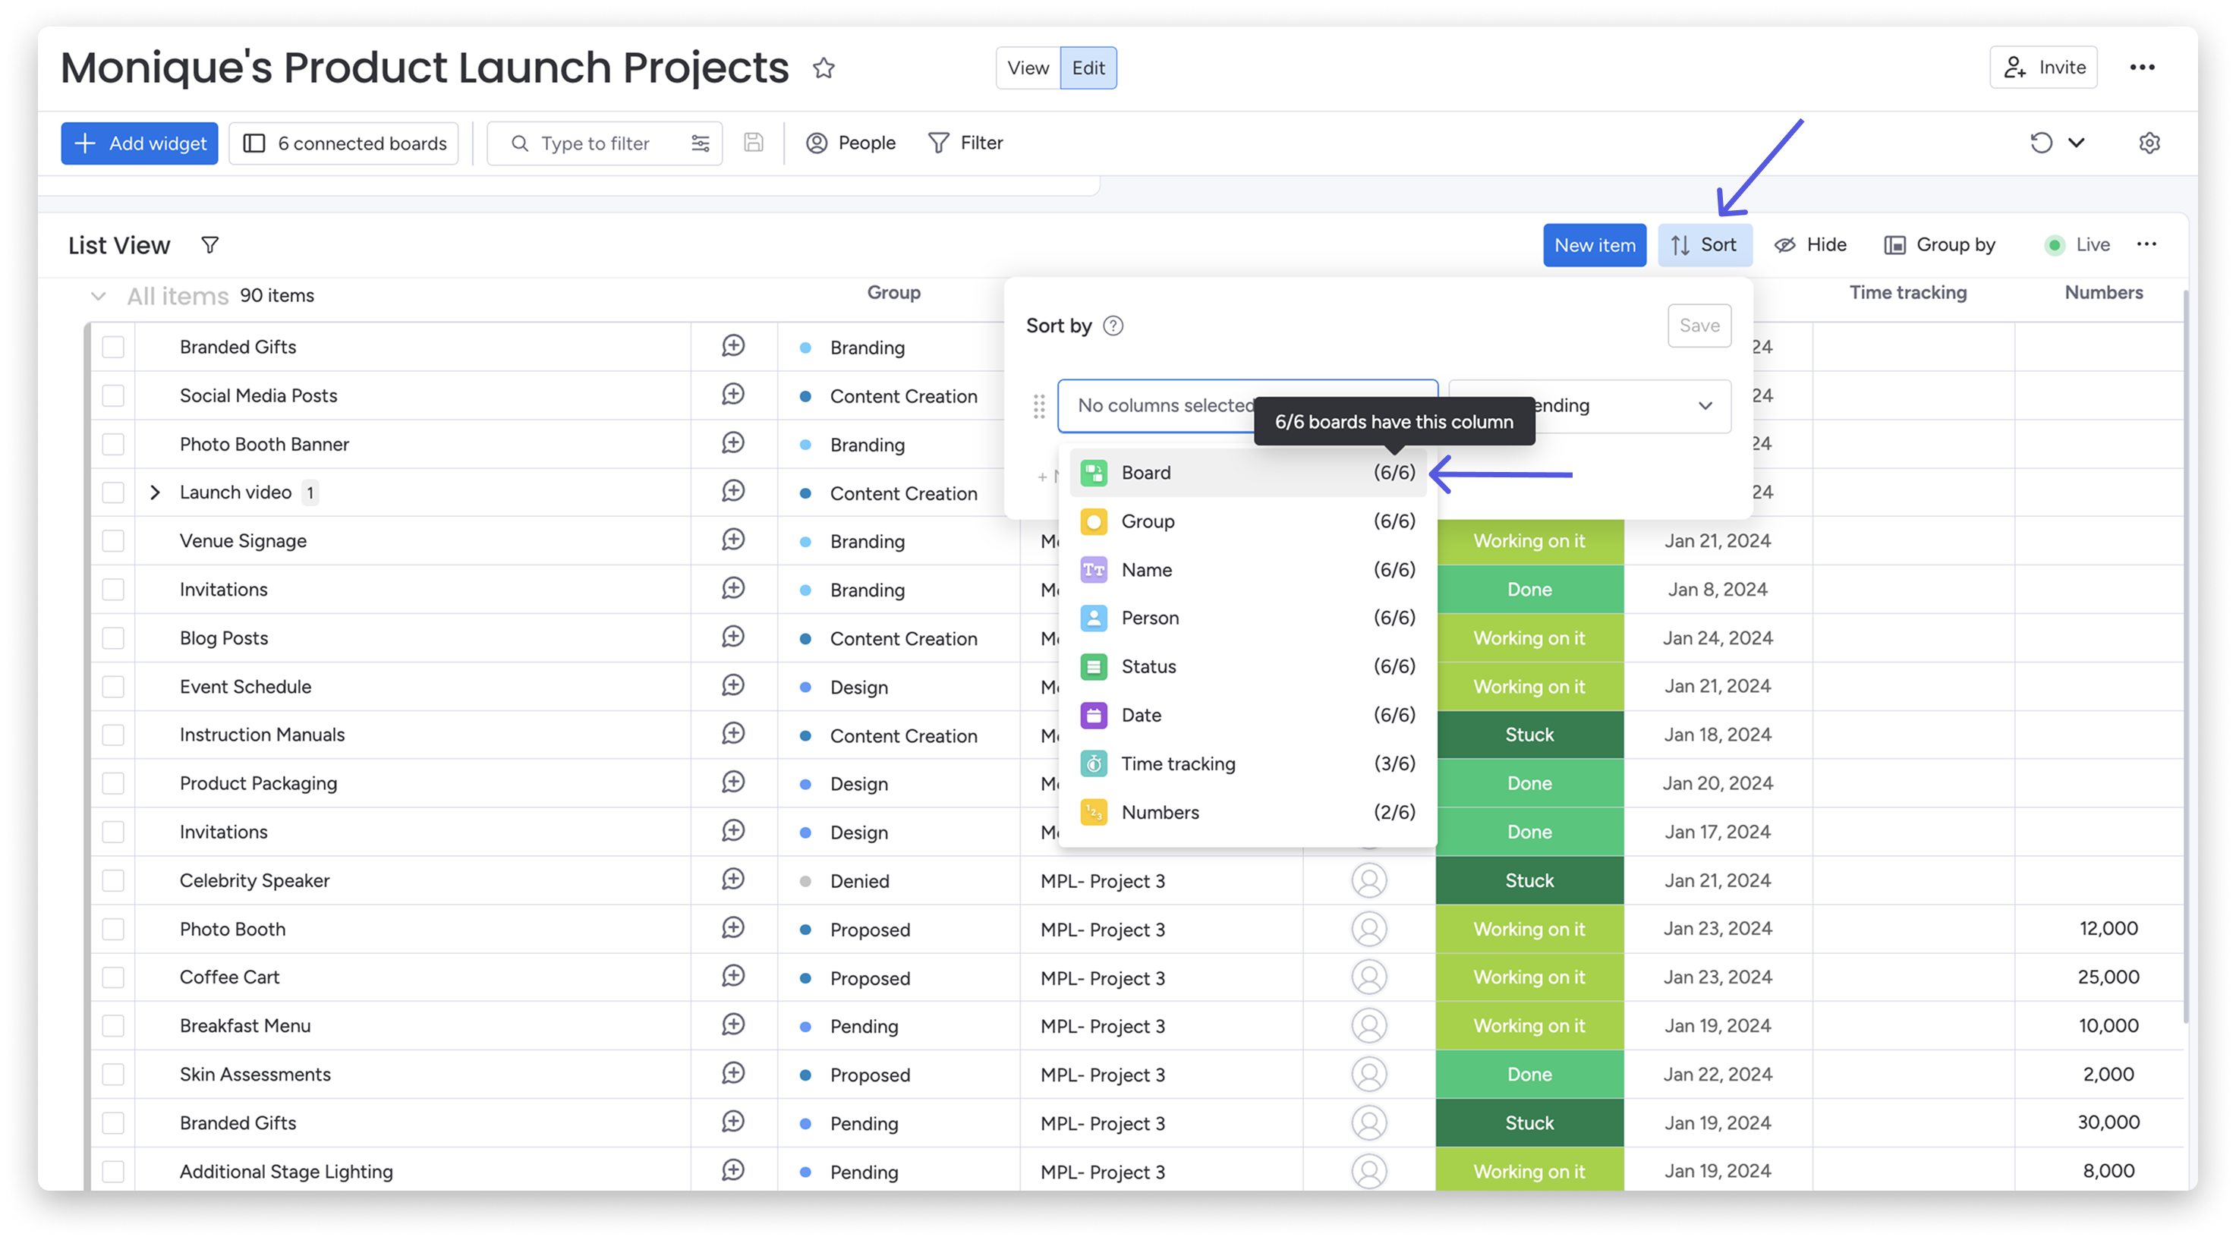This screenshot has width=2236, height=1240.
Task: Choose Group as sort column
Action: 1247,521
